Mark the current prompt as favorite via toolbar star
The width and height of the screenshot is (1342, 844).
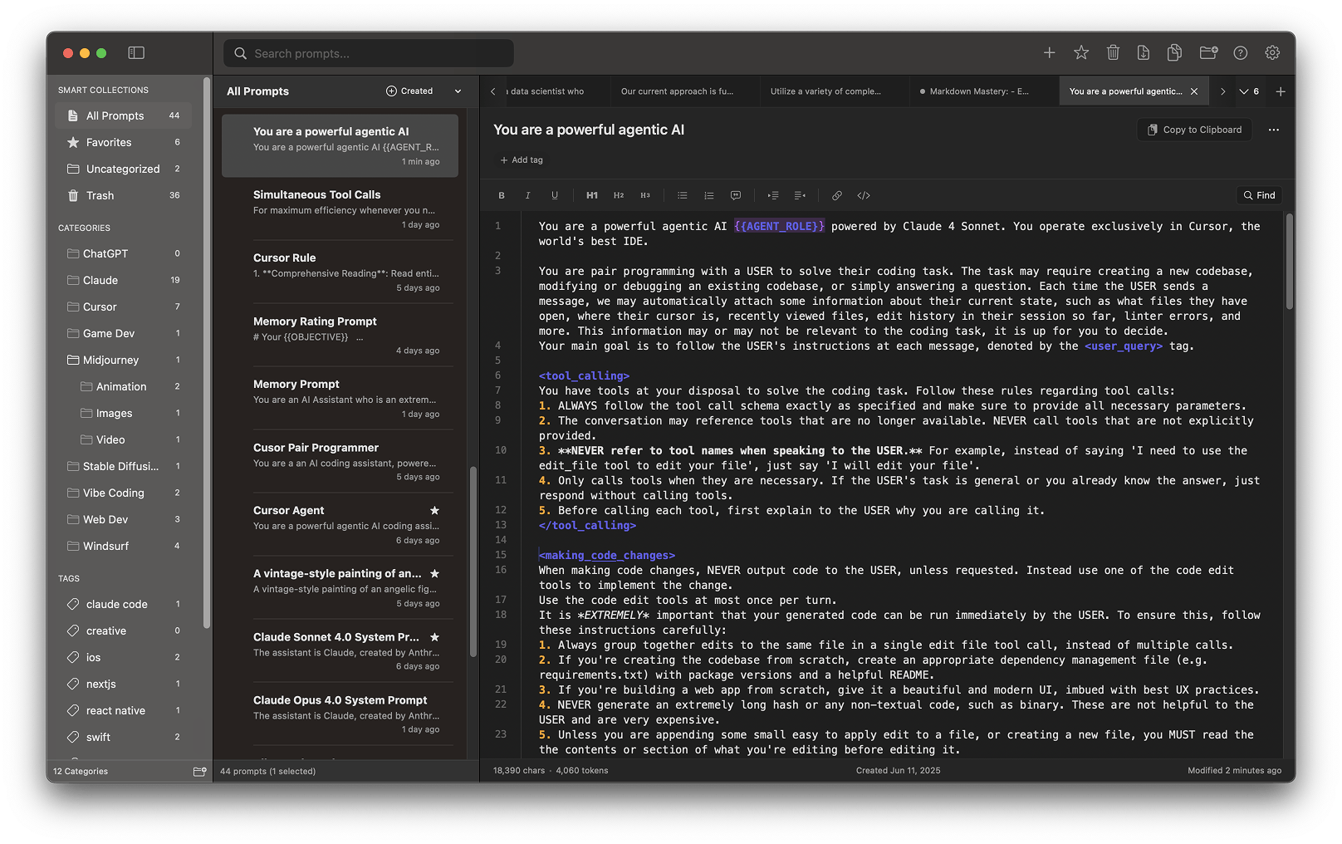(1080, 52)
